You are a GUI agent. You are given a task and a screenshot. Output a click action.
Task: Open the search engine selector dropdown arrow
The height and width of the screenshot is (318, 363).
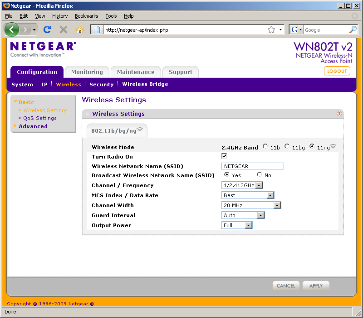(x=300, y=30)
